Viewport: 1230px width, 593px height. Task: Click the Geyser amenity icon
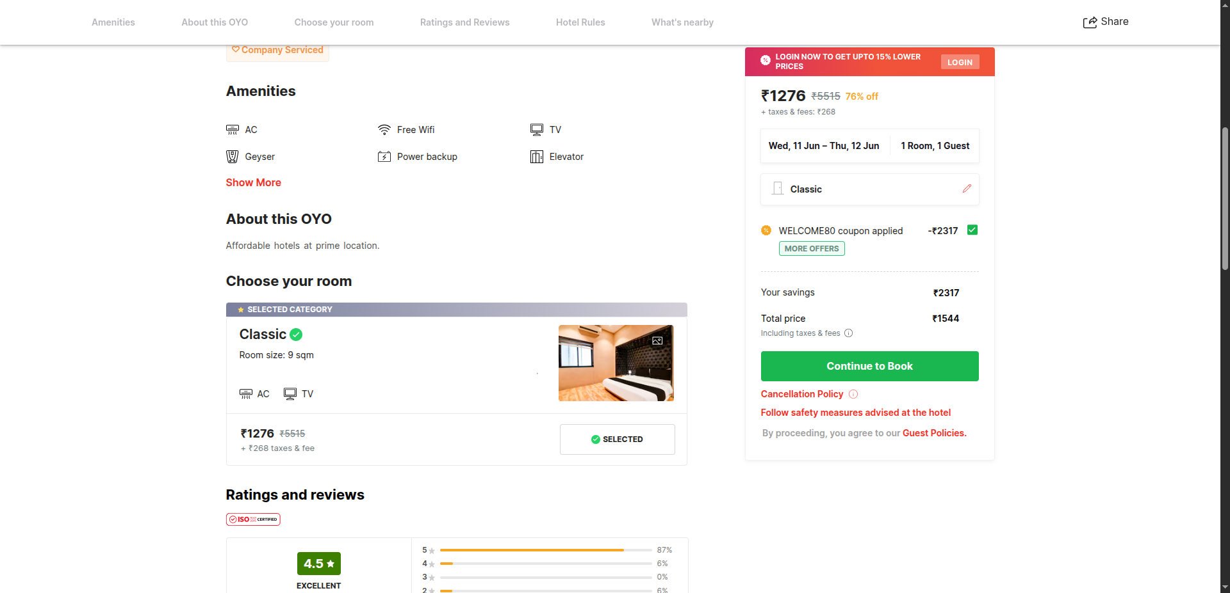pyautogui.click(x=232, y=157)
